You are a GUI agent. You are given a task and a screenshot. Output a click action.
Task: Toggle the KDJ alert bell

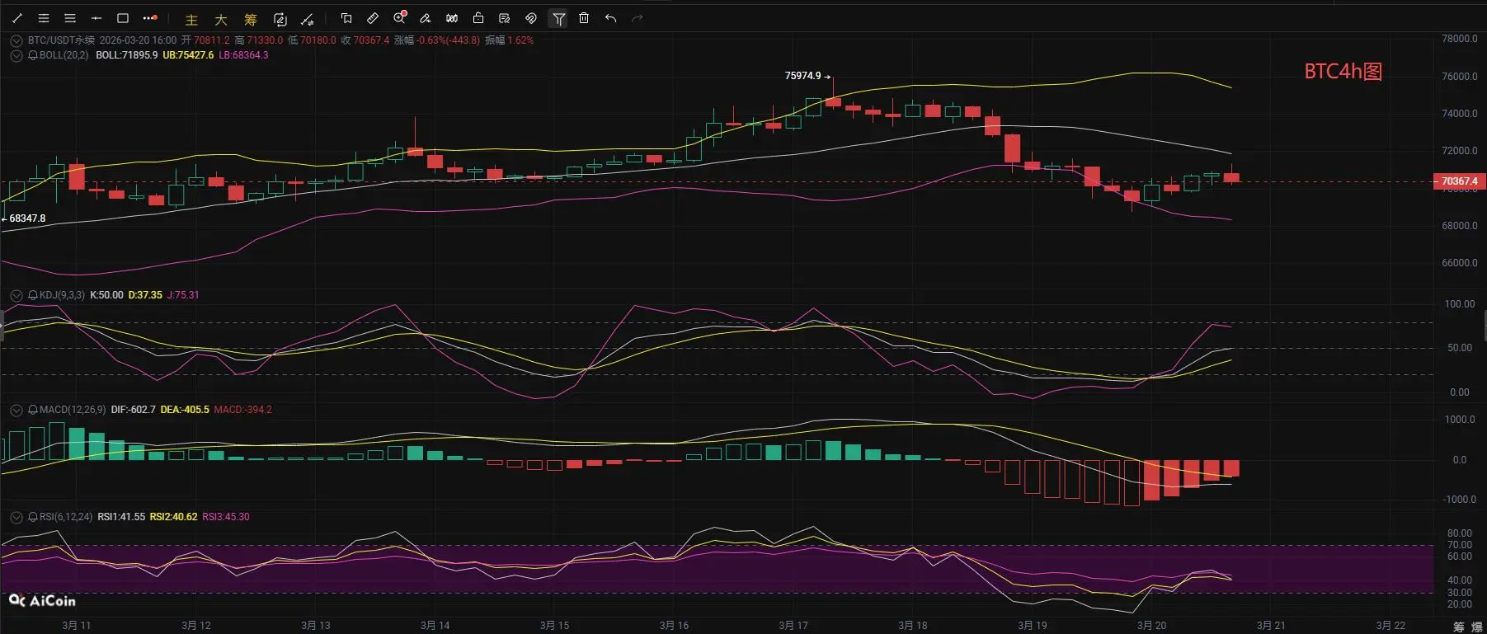coord(33,295)
